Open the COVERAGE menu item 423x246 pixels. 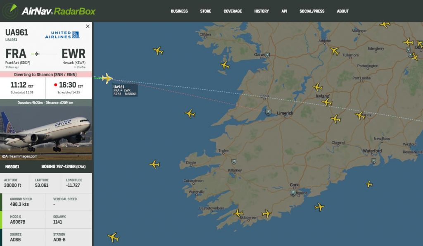[x=233, y=11]
